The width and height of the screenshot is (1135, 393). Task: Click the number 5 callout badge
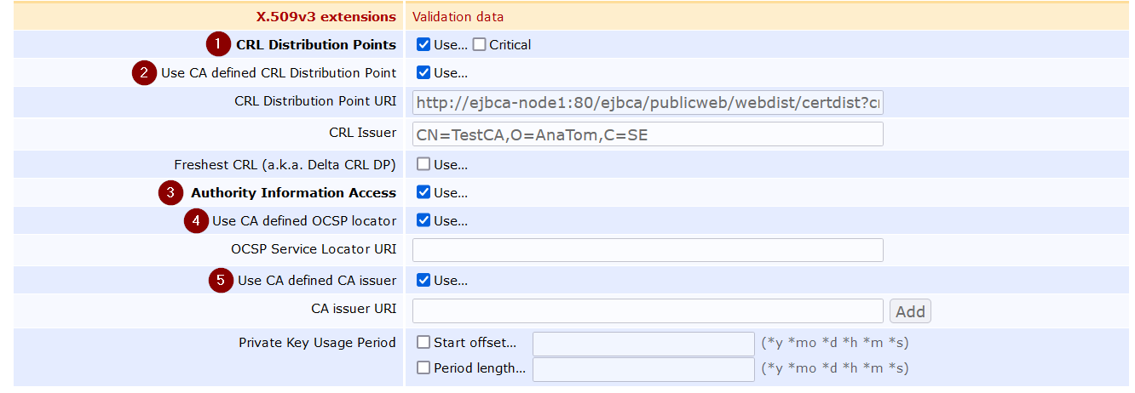click(222, 281)
